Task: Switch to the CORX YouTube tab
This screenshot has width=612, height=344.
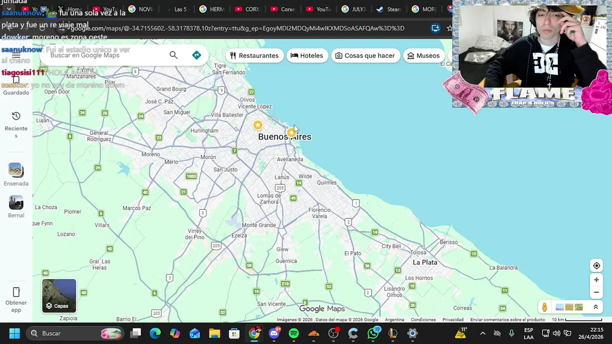Action: pos(247,9)
